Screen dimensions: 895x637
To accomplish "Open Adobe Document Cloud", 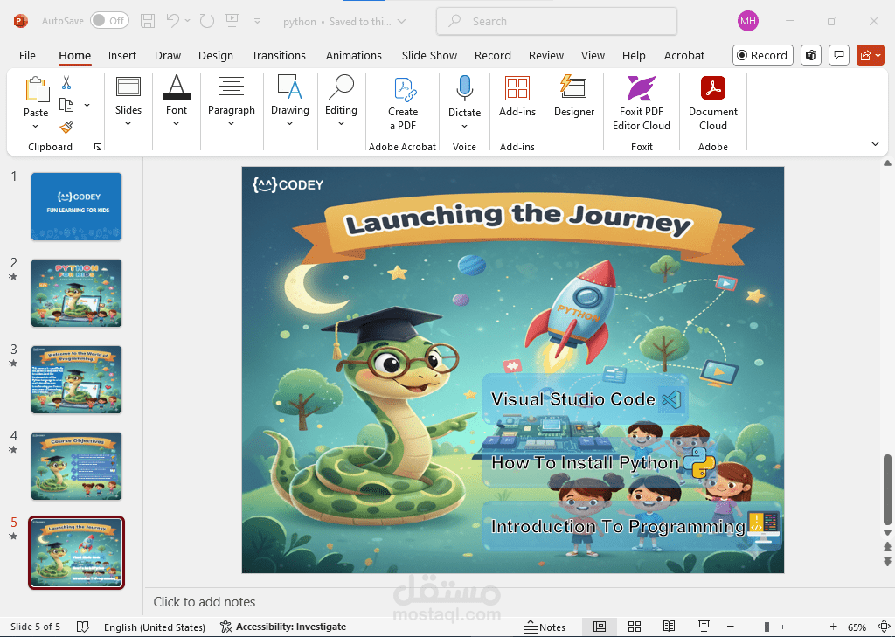I will tap(712, 103).
